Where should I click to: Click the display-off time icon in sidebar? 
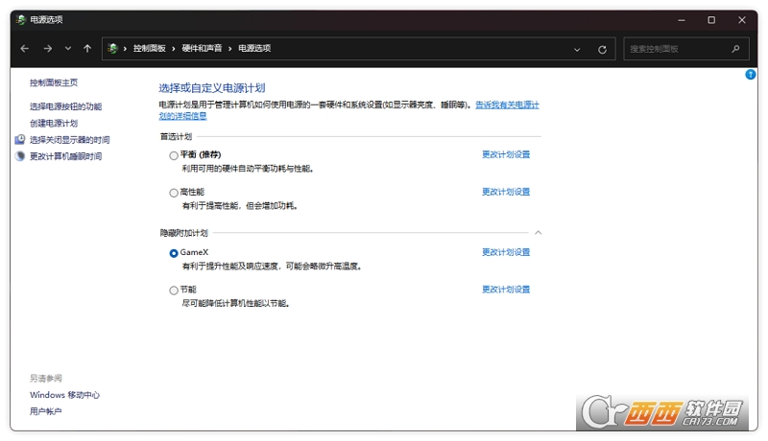tap(20, 140)
